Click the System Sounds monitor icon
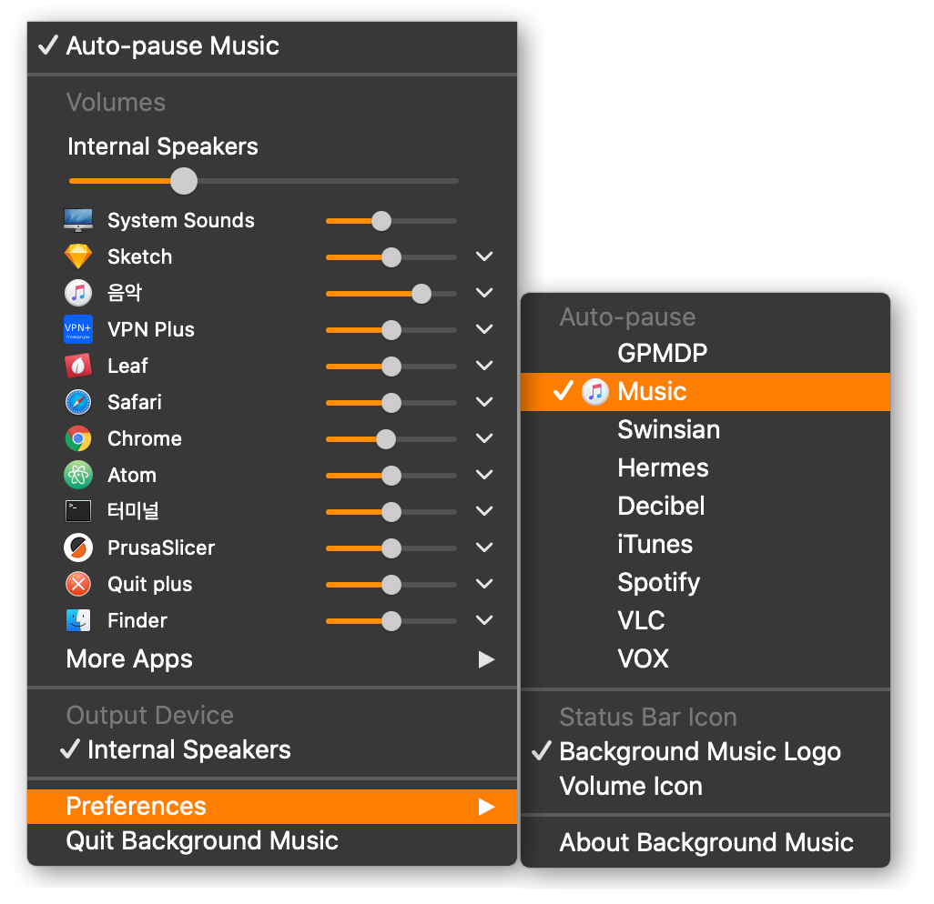This screenshot has width=934, height=904. 78,220
